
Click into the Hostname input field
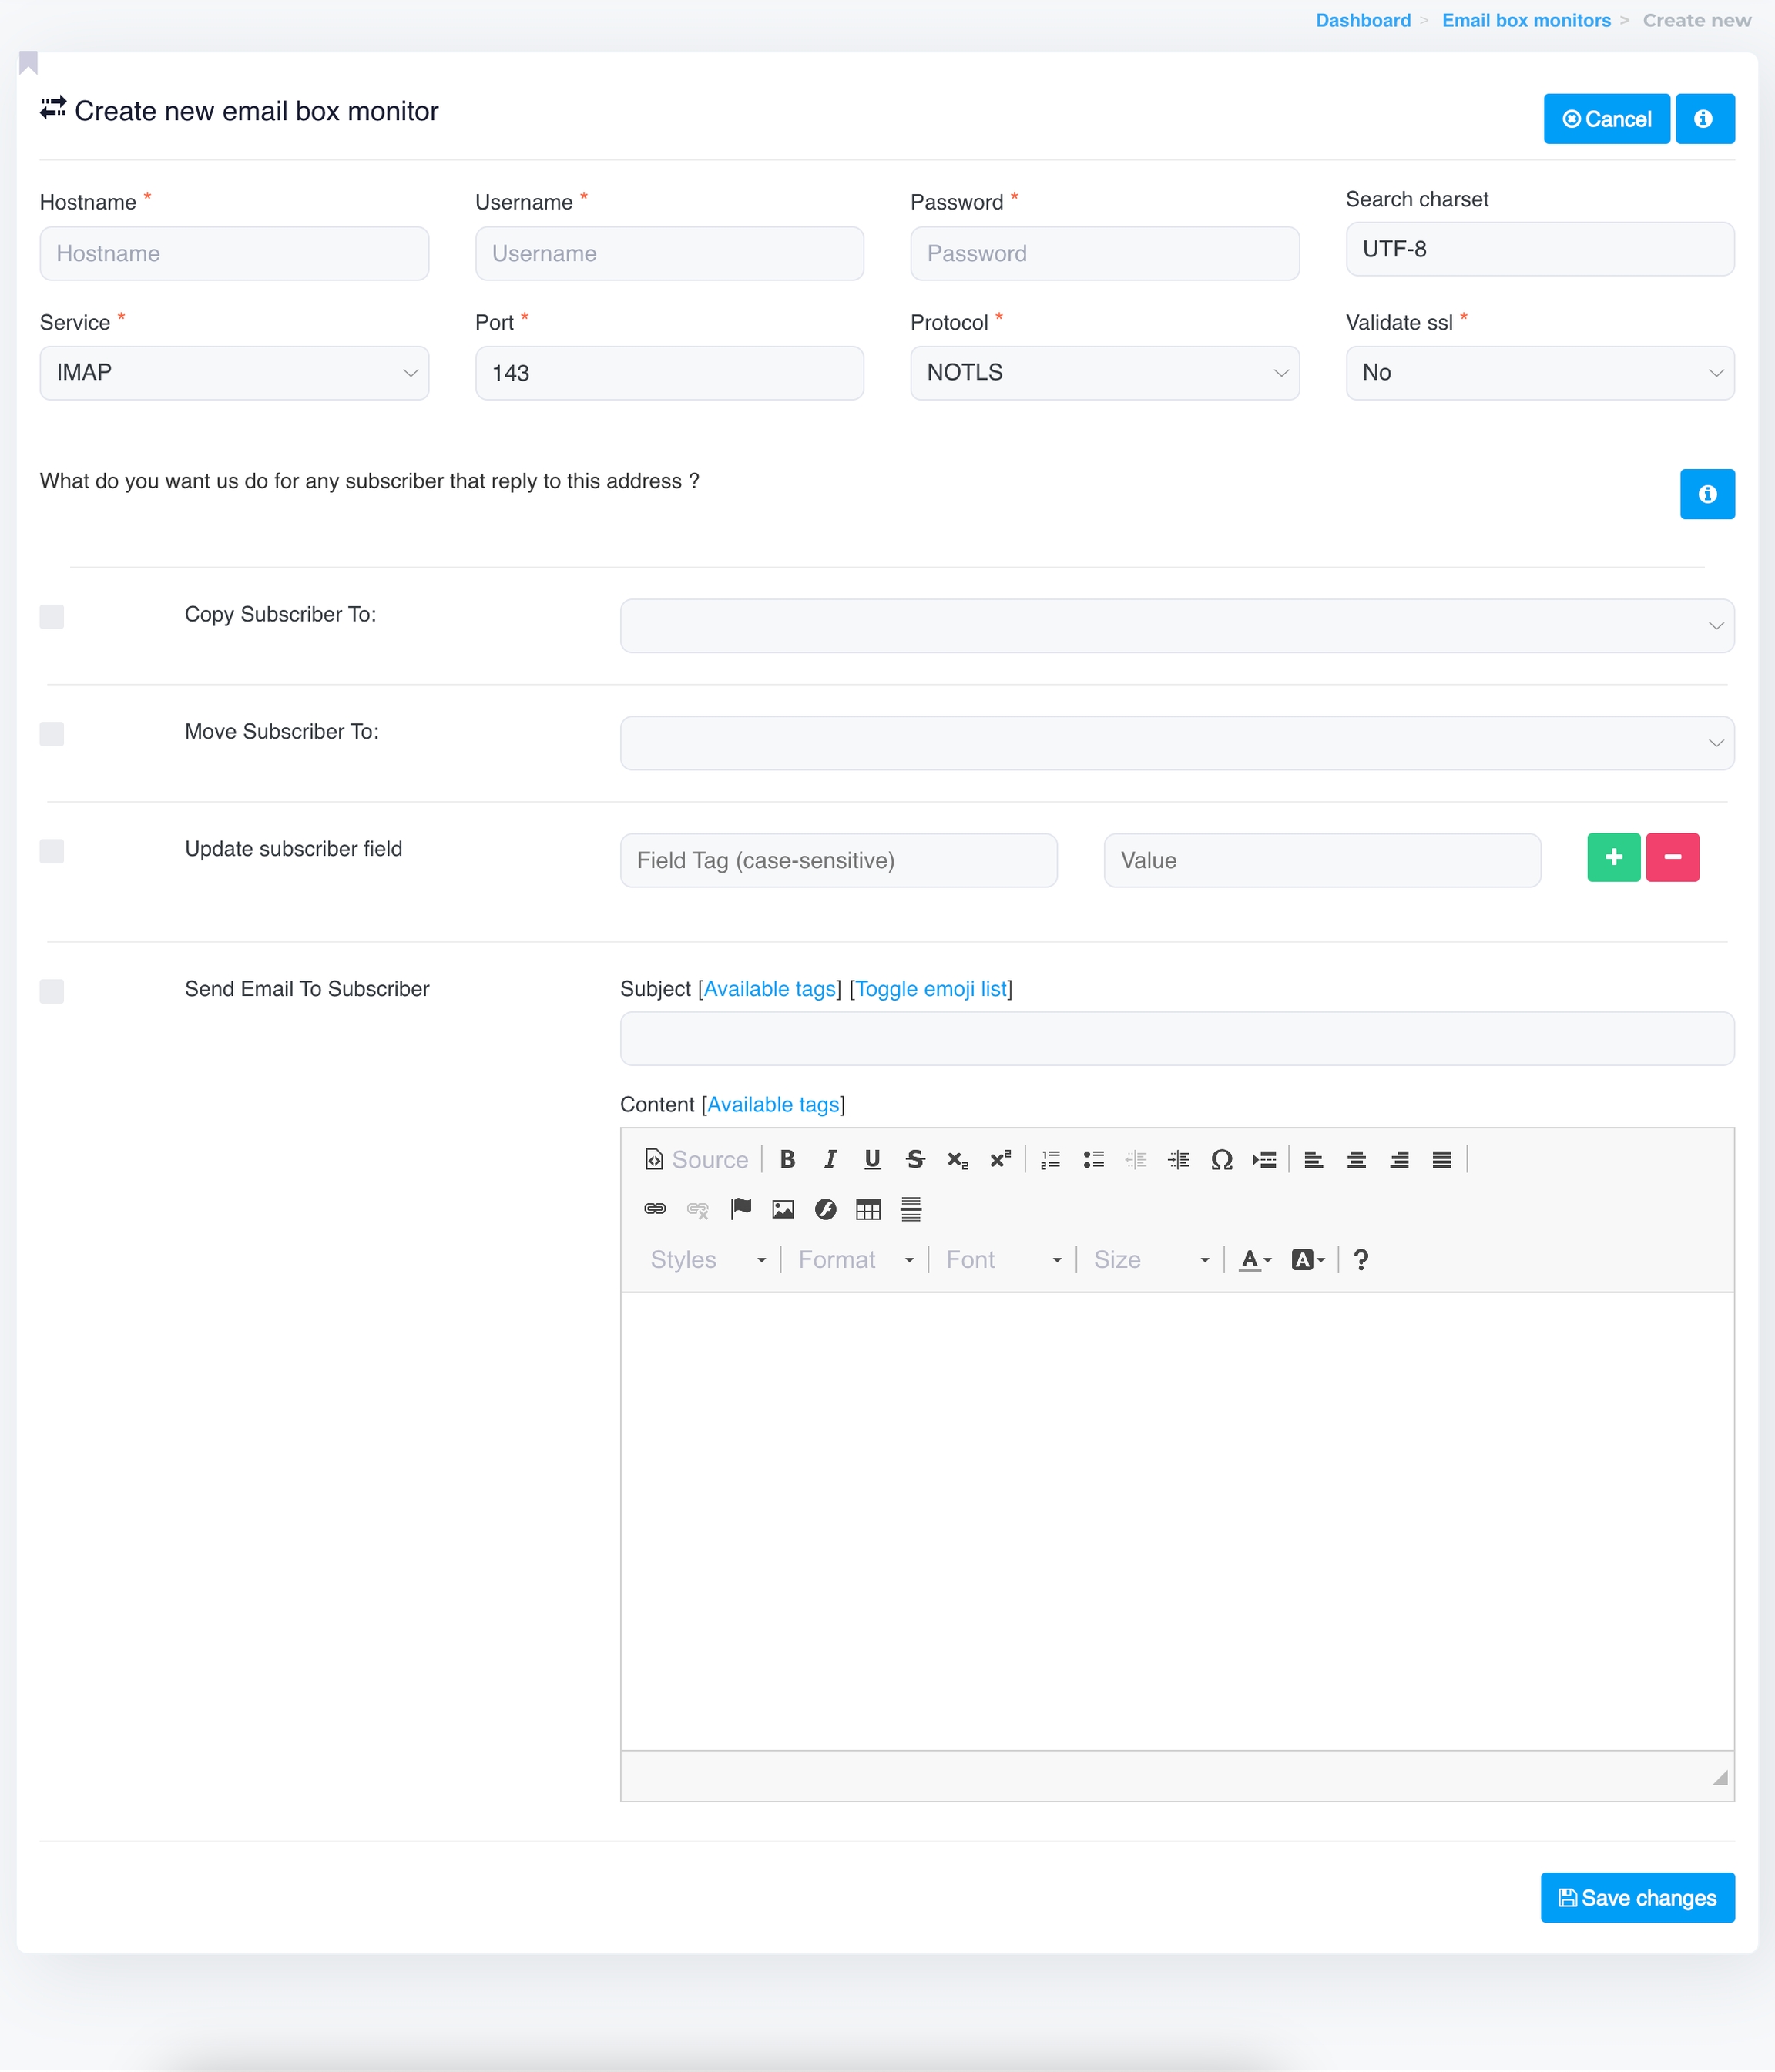point(234,253)
